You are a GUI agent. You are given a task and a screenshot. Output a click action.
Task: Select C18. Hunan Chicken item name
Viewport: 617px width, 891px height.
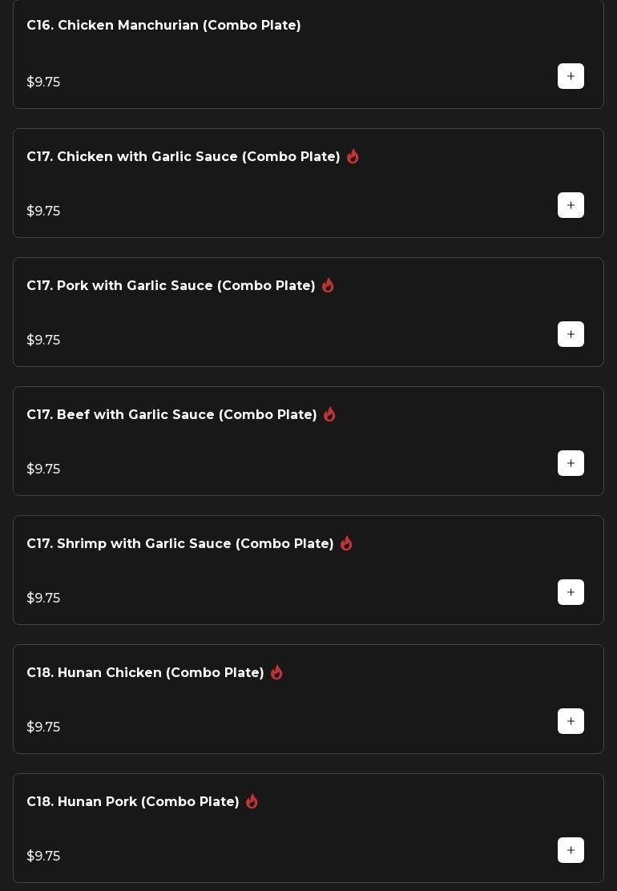tap(145, 673)
